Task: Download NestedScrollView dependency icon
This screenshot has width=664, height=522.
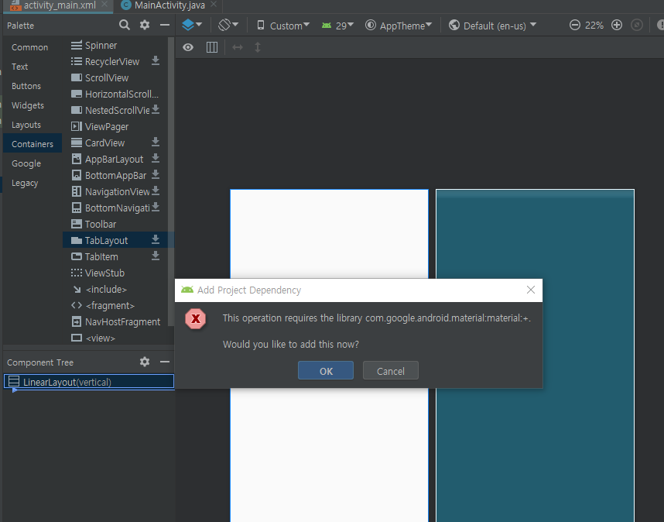Action: pyautogui.click(x=156, y=110)
